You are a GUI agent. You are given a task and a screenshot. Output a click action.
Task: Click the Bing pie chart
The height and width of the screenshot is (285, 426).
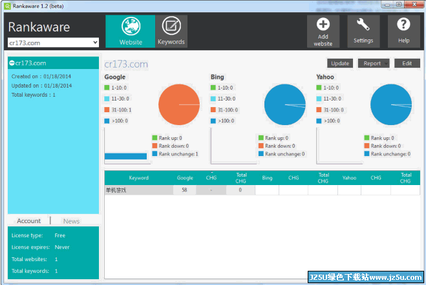click(x=285, y=104)
